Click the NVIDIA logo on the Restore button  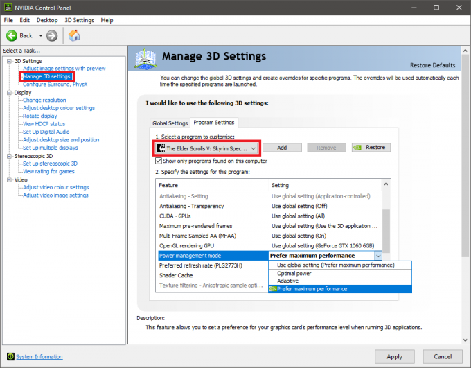pos(357,148)
